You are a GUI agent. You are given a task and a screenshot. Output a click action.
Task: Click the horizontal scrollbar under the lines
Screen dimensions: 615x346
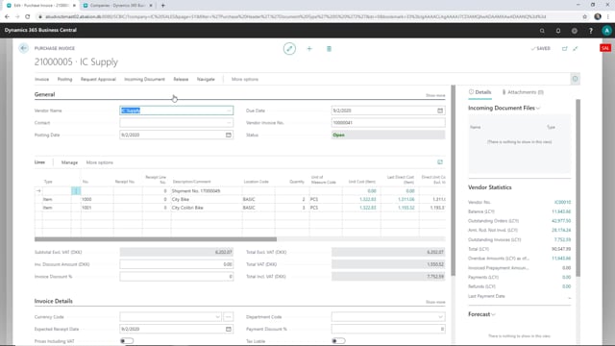point(156,239)
